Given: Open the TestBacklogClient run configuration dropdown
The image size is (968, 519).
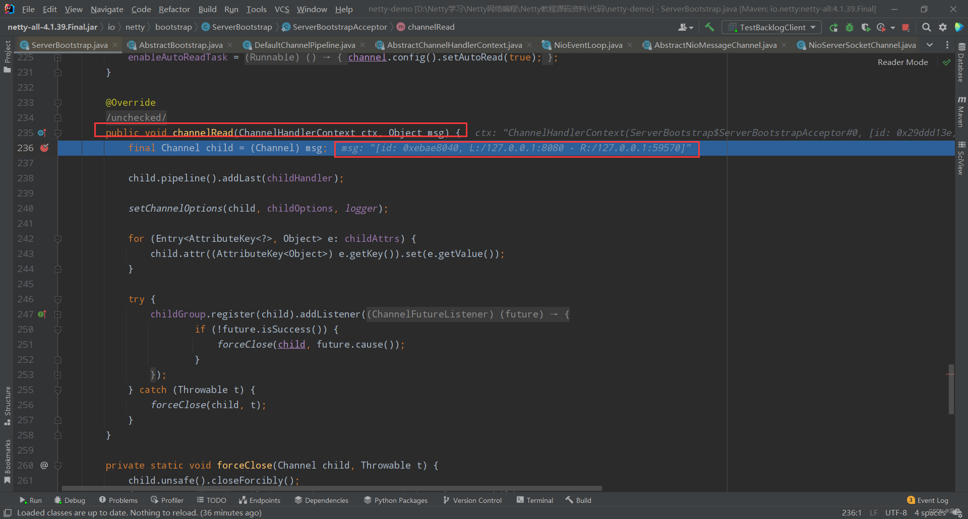Looking at the screenshot, I should 771,27.
